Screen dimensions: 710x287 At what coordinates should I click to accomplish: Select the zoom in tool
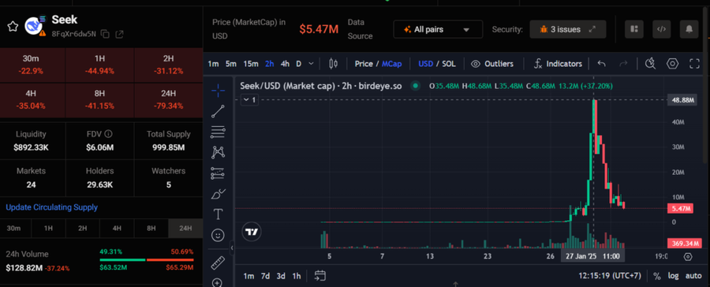click(x=218, y=283)
